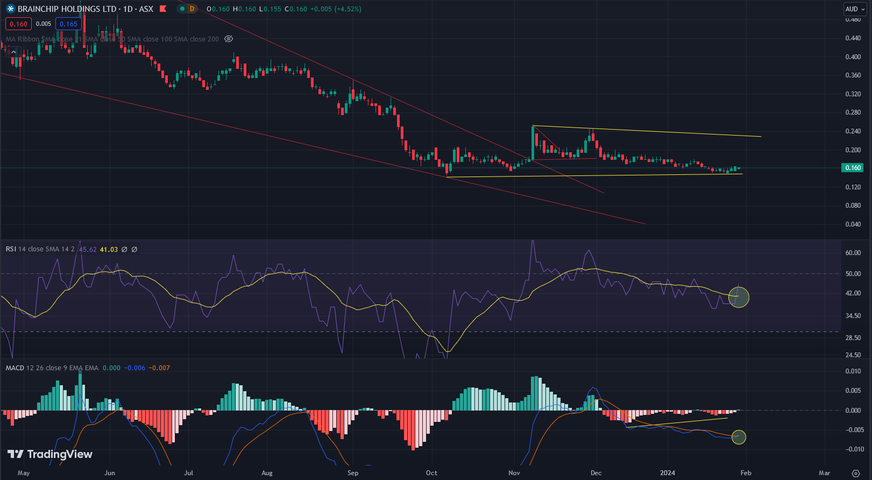Toggle the MA Ribbon visibility eye icon
The width and height of the screenshot is (872, 480).
pos(229,39)
